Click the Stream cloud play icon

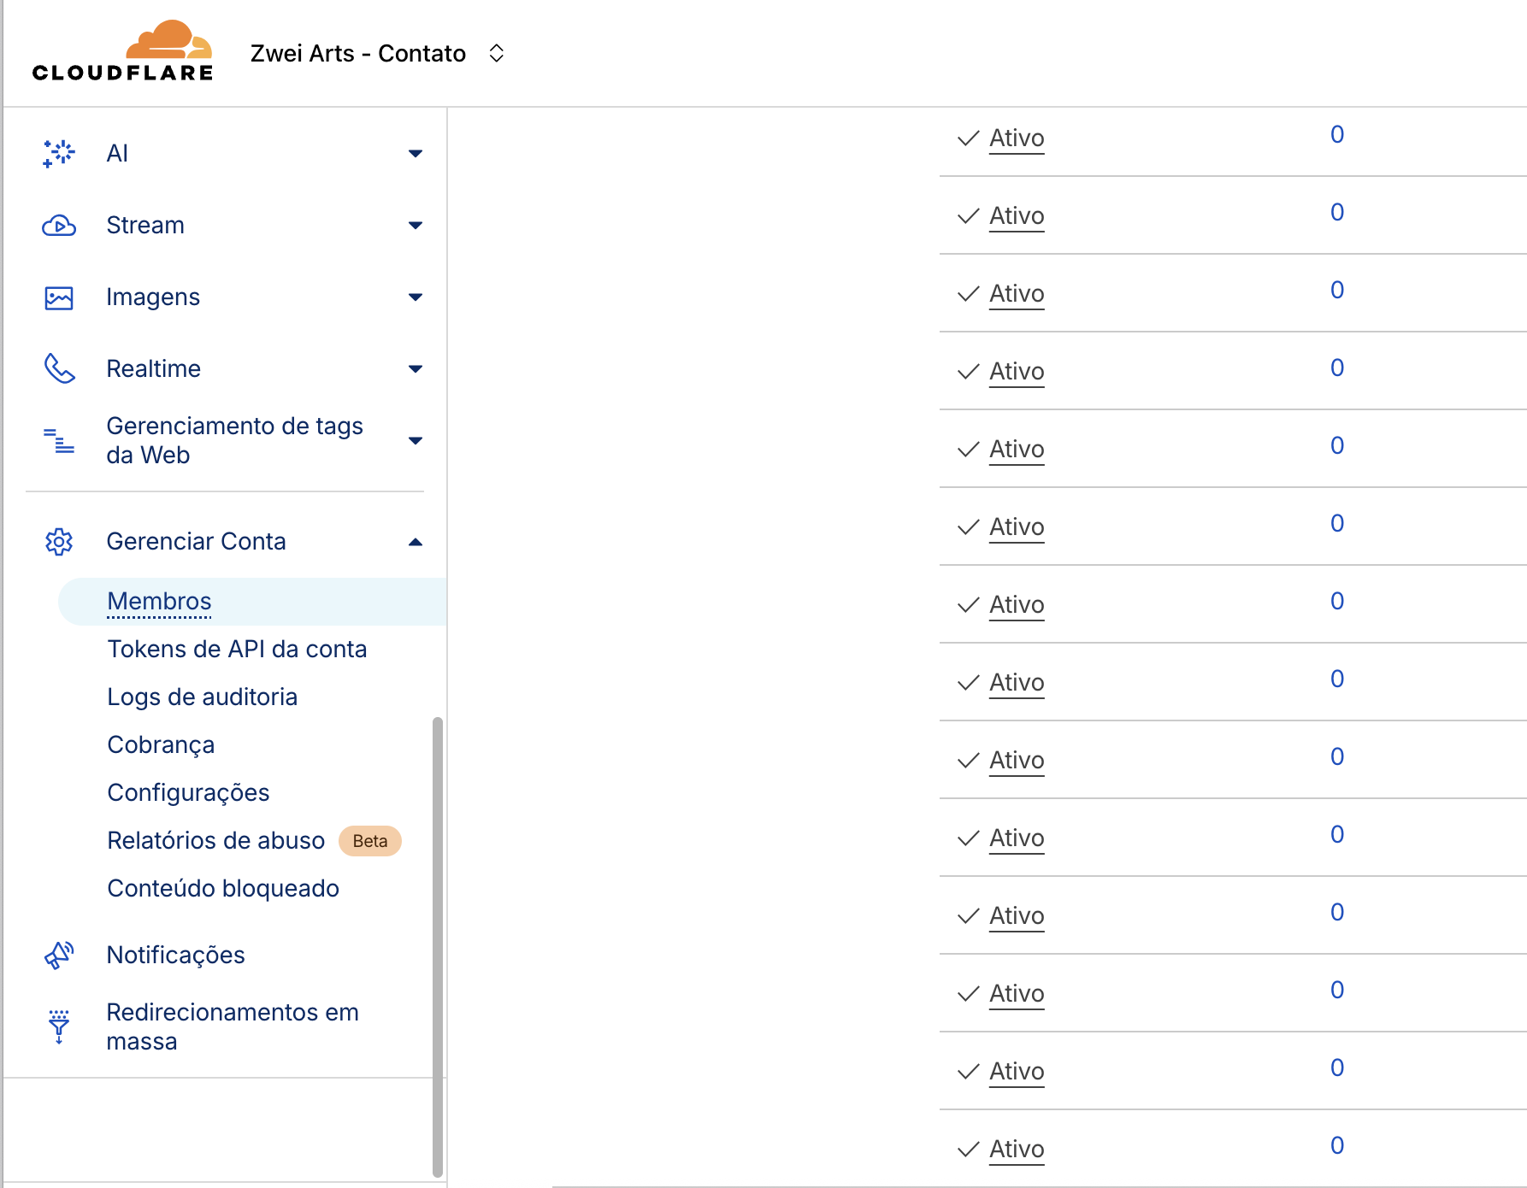tap(59, 226)
